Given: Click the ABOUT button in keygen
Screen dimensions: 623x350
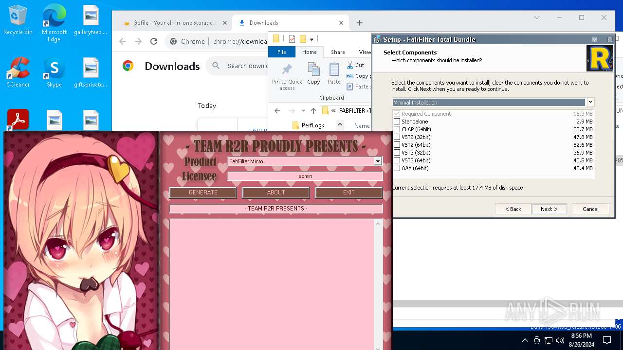Looking at the screenshot, I should [276, 192].
